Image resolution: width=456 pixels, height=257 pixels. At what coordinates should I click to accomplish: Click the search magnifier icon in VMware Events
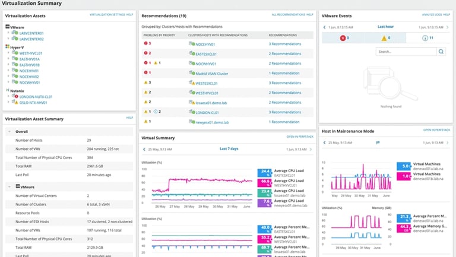441,52
